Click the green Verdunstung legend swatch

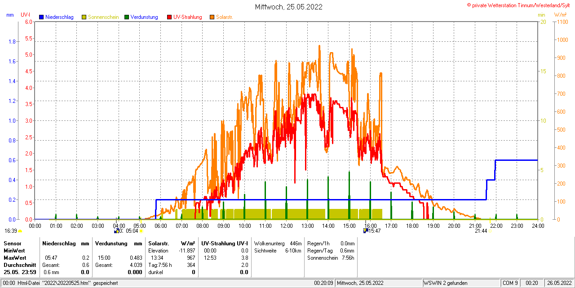pyautogui.click(x=127, y=17)
